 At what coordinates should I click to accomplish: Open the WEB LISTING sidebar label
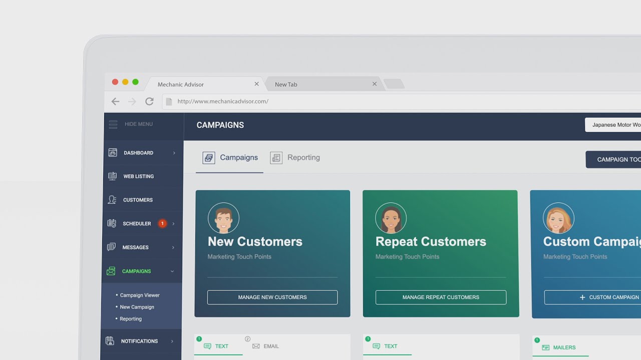point(139,176)
